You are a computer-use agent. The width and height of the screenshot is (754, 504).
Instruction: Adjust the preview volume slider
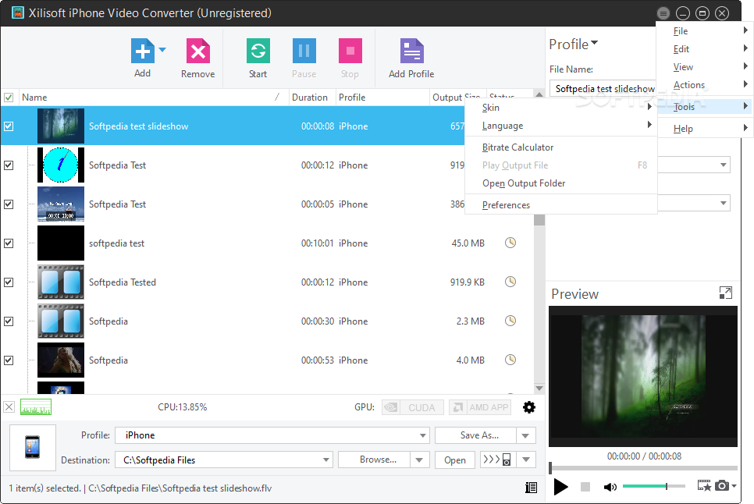[653, 486]
